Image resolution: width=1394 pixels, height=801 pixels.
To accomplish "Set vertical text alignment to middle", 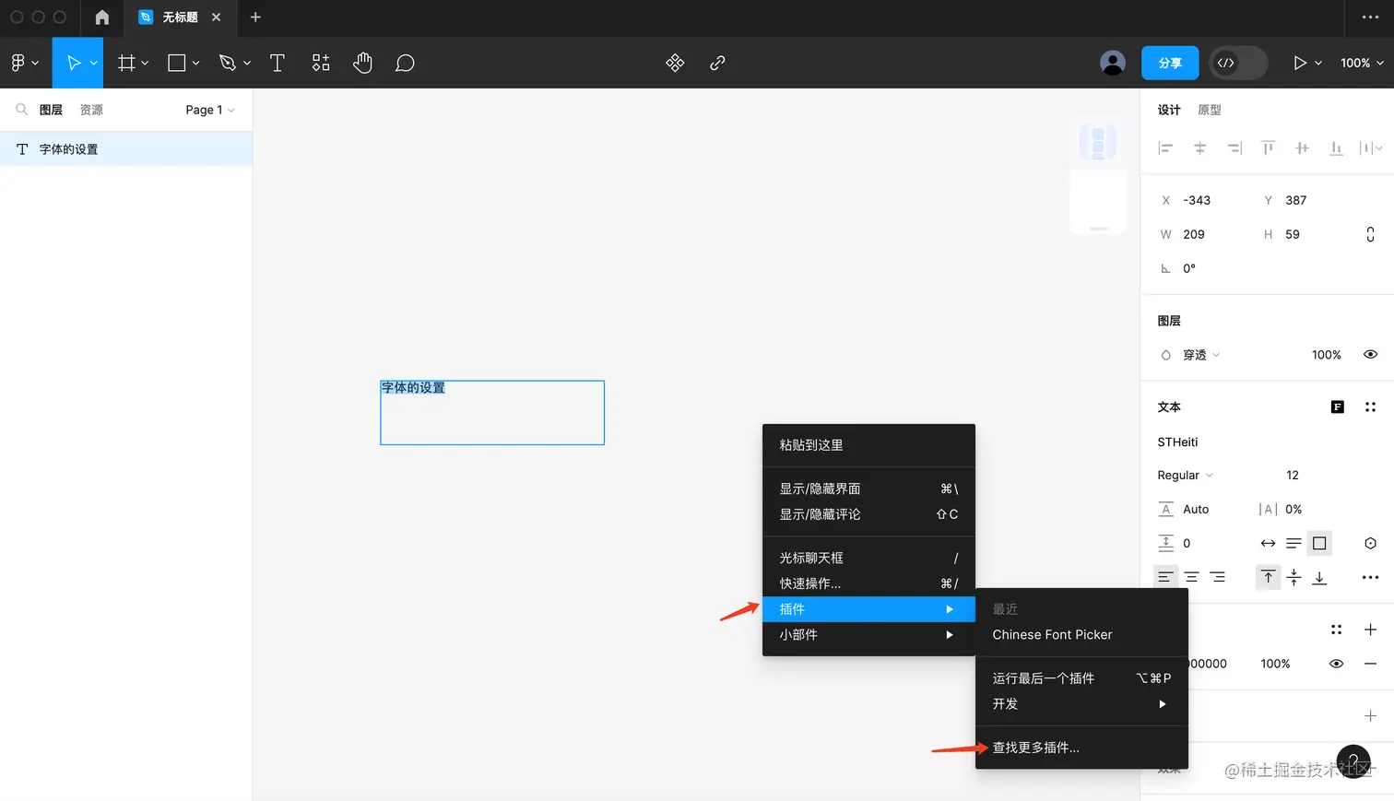I will point(1294,577).
